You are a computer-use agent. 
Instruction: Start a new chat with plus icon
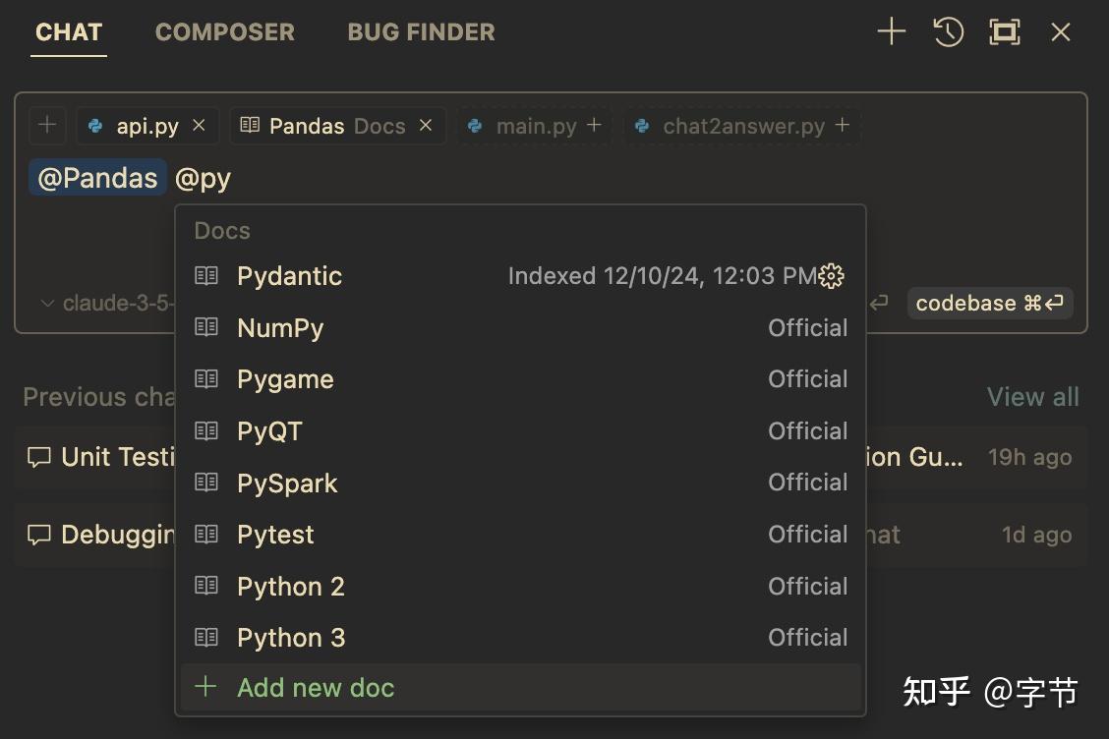(x=891, y=31)
